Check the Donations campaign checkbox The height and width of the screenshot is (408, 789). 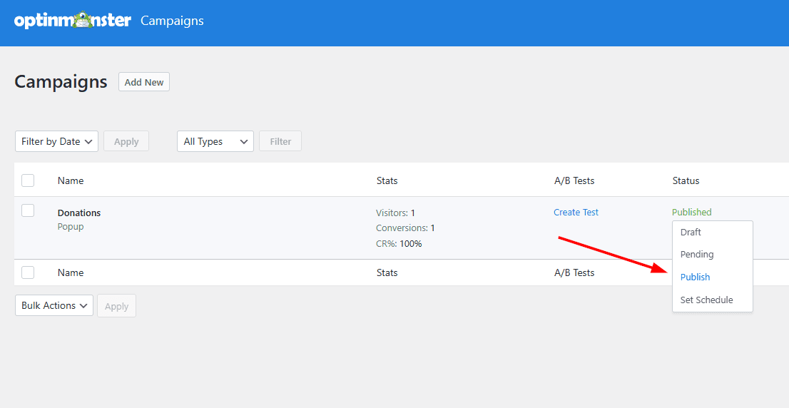click(28, 210)
